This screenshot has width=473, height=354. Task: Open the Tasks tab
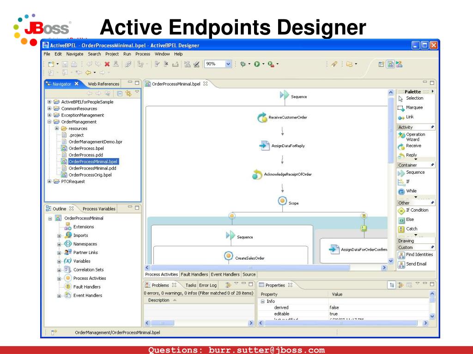tap(191, 285)
